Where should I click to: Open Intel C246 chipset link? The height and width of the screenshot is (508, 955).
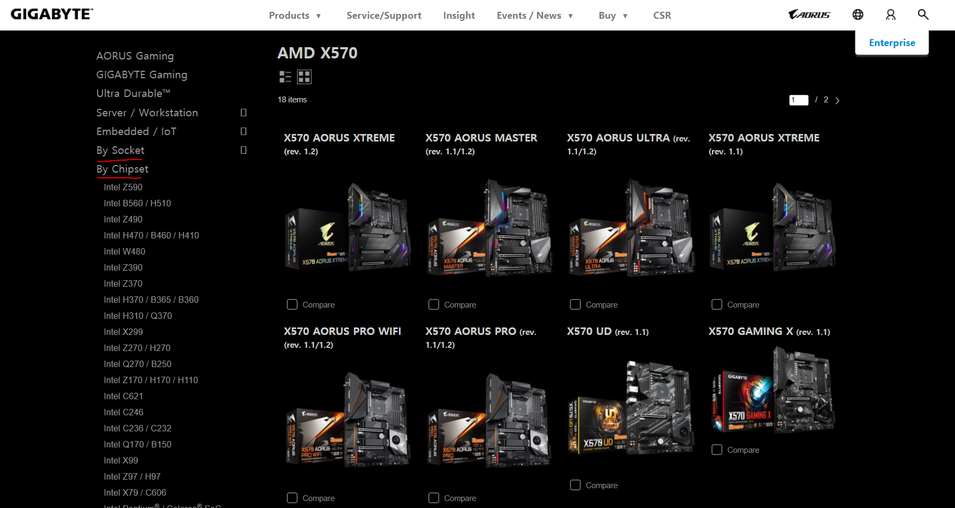(x=124, y=412)
